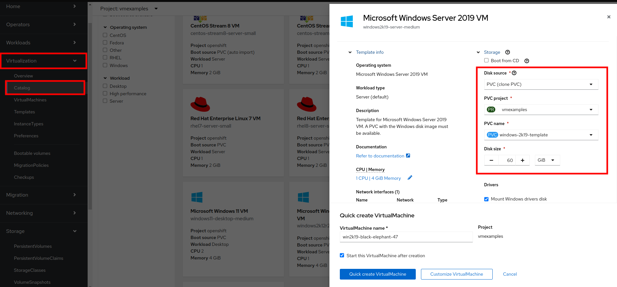The image size is (617, 287).
Task: Open the Project vmexamples selector dropdown
Action: click(129, 8)
